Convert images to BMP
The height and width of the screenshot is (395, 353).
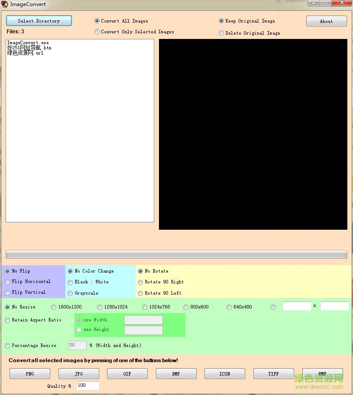pos(176,373)
